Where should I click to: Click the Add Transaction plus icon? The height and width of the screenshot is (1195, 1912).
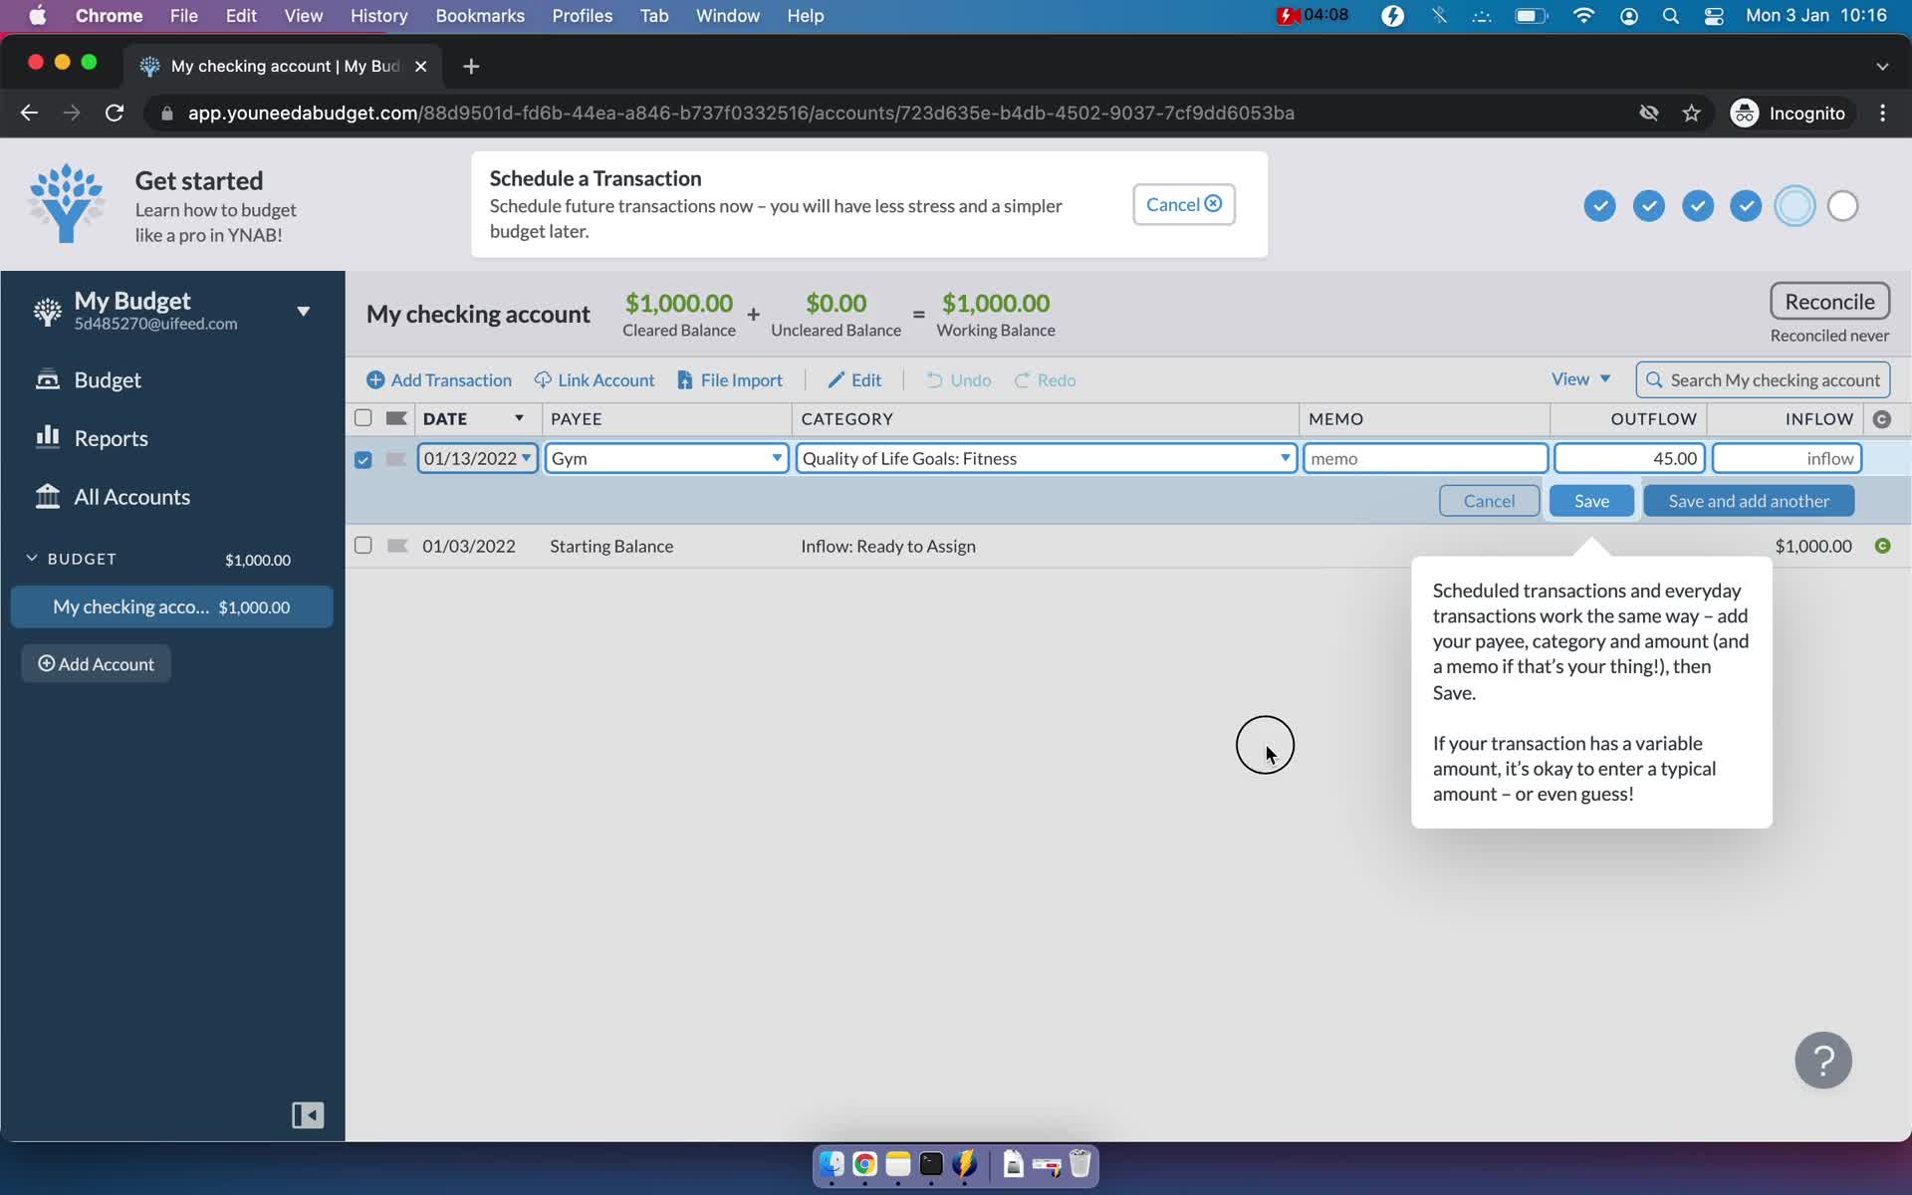(374, 380)
